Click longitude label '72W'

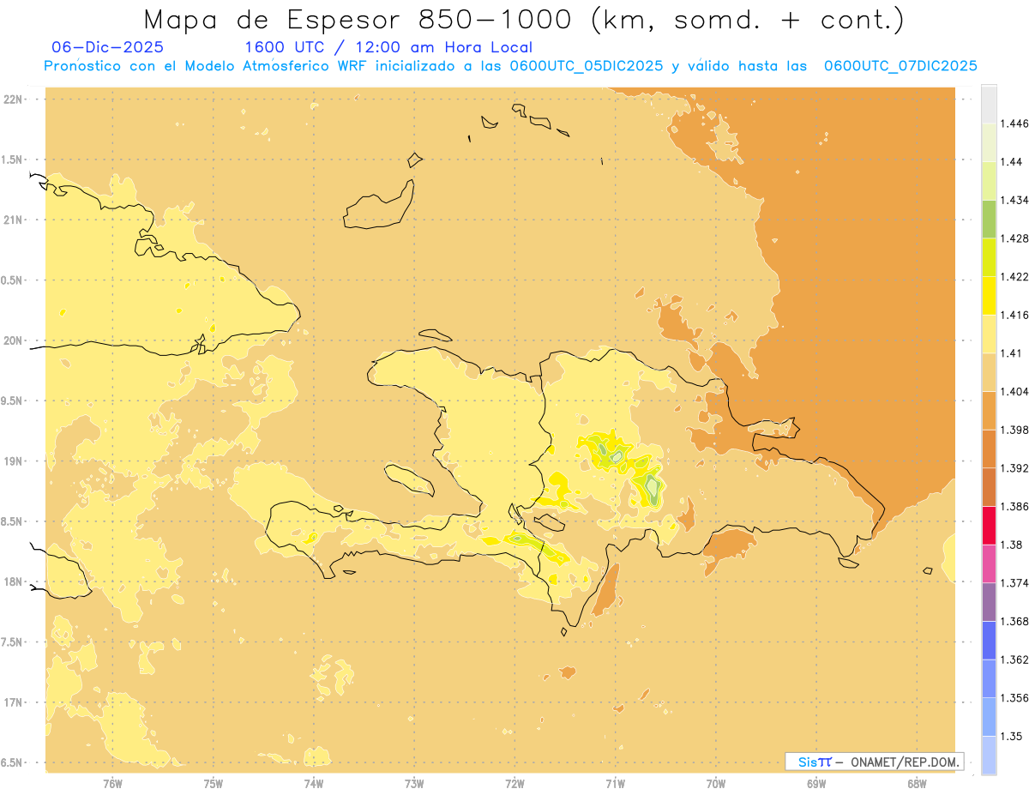[x=514, y=784]
